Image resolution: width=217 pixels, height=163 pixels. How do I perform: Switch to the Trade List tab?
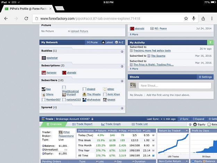point(140,124)
